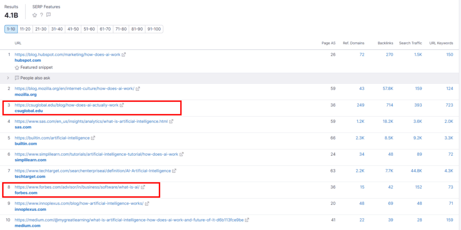Click the Search Traffic column header
The height and width of the screenshot is (230, 461).
[411, 43]
